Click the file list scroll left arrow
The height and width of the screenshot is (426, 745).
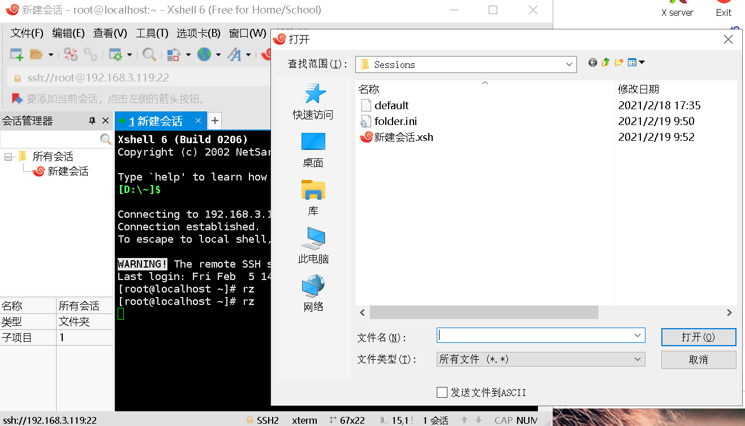pos(363,312)
